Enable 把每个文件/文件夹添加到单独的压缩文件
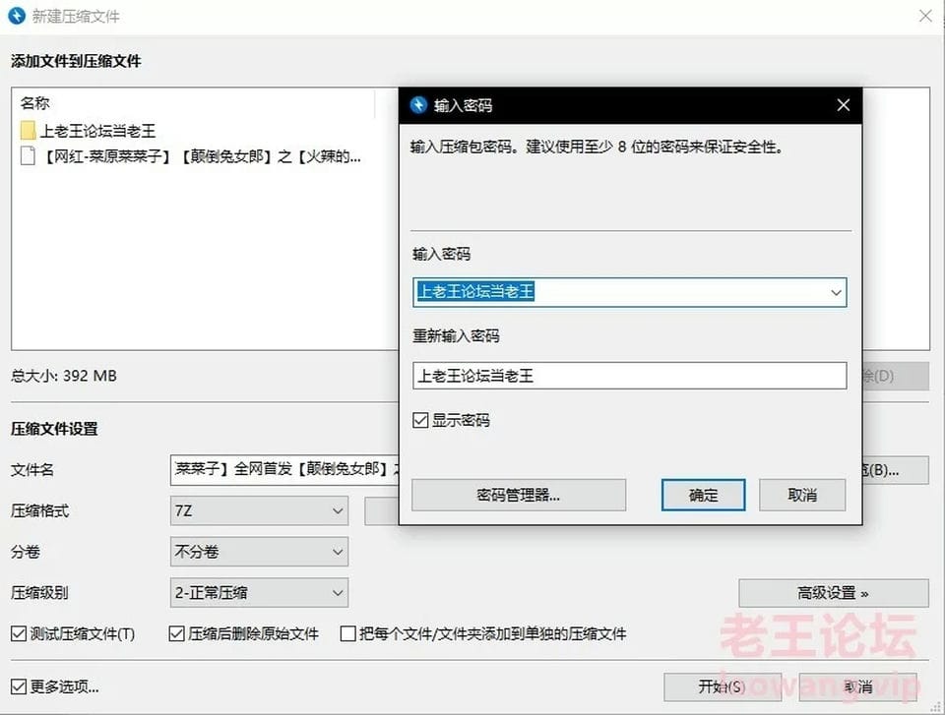 [347, 633]
